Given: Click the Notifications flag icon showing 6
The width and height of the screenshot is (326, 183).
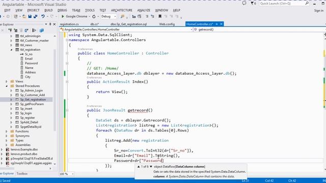Looking at the screenshot, I should tap(253, 4).
